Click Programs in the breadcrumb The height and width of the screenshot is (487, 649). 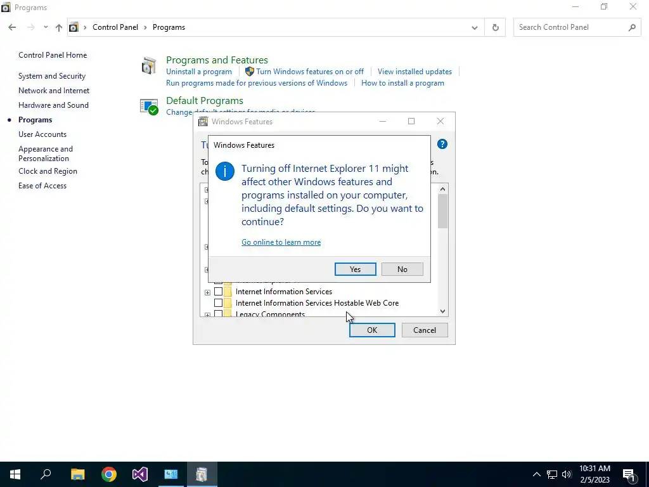tap(169, 27)
